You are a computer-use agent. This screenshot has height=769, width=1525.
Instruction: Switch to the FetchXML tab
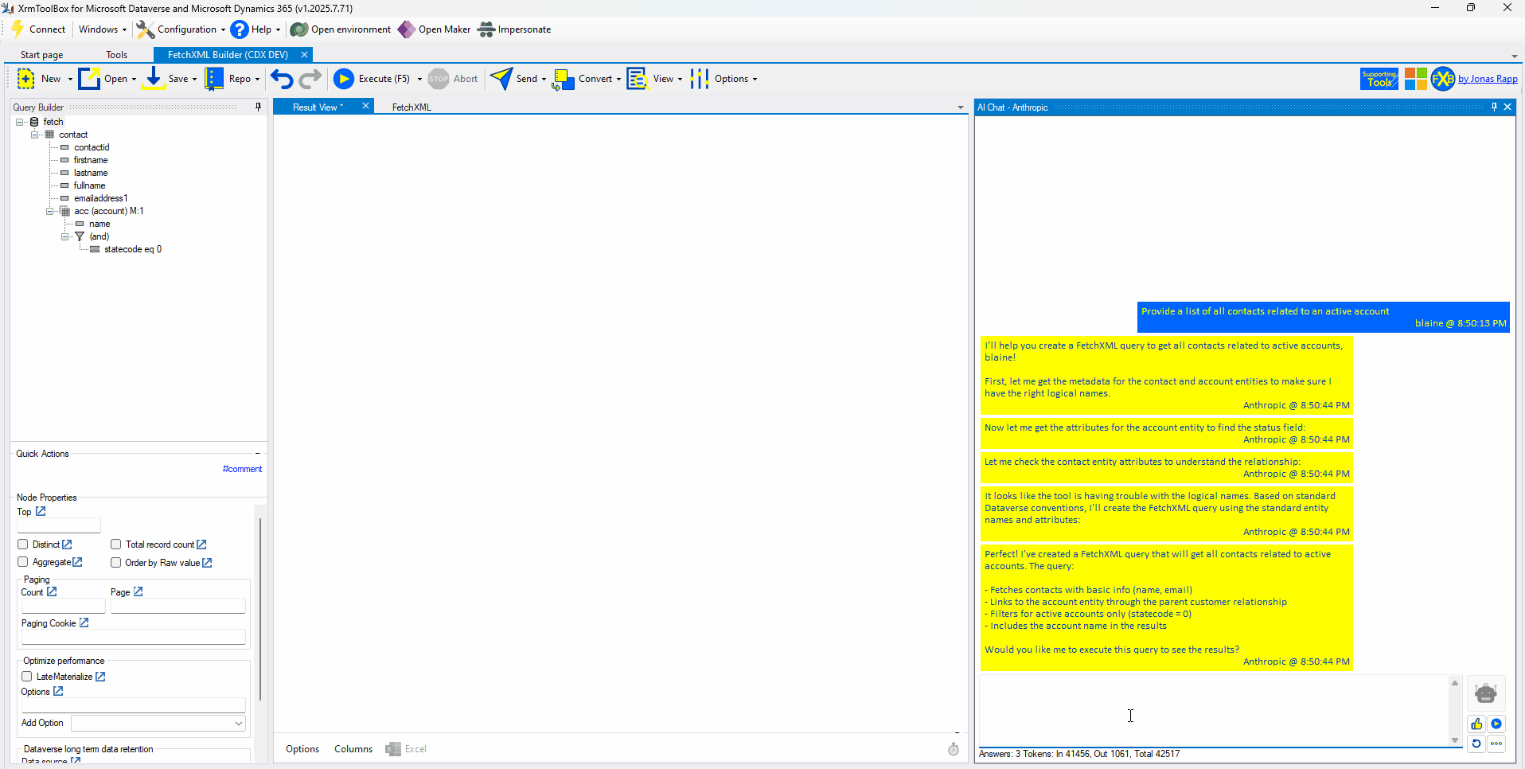411,107
